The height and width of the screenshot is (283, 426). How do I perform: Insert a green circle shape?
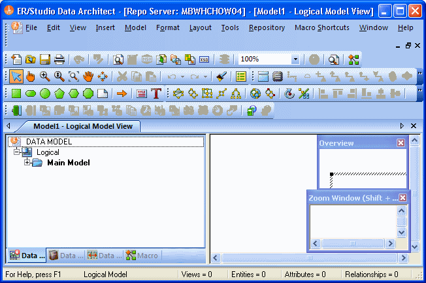click(45, 93)
